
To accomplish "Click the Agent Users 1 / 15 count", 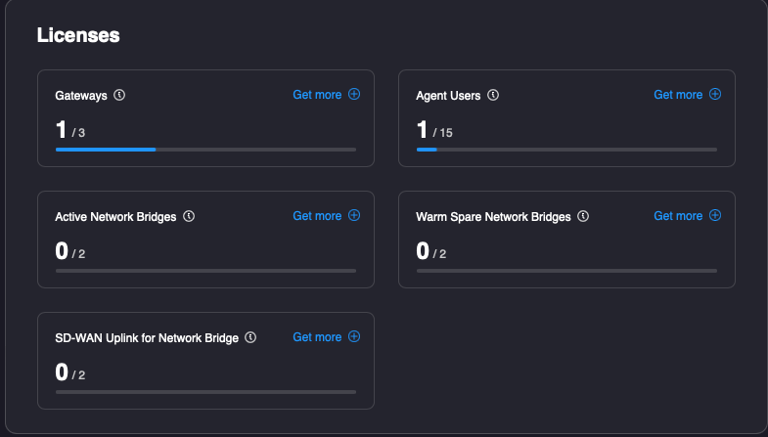I will point(434,130).
